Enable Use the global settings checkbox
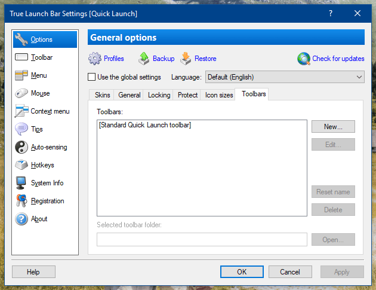 (x=91, y=77)
